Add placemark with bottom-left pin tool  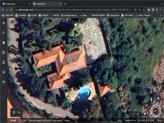14,112
